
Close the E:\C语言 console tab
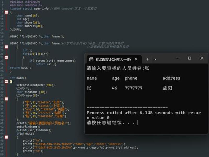136,59
